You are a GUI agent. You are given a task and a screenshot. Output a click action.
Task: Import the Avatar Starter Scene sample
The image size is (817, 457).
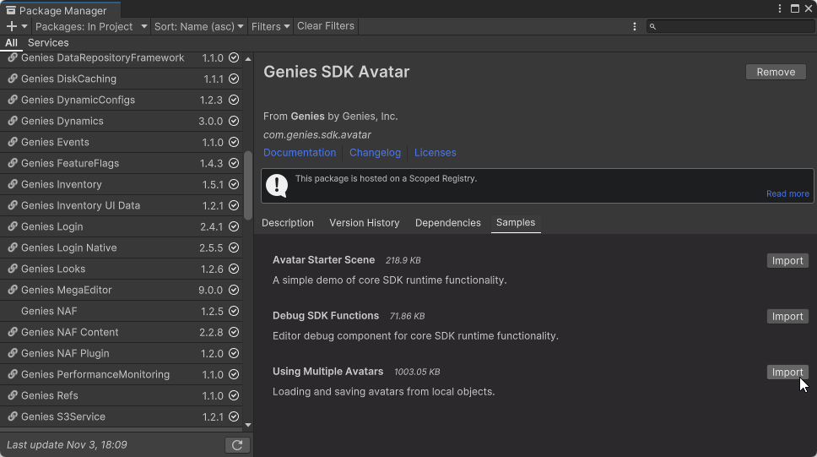787,260
